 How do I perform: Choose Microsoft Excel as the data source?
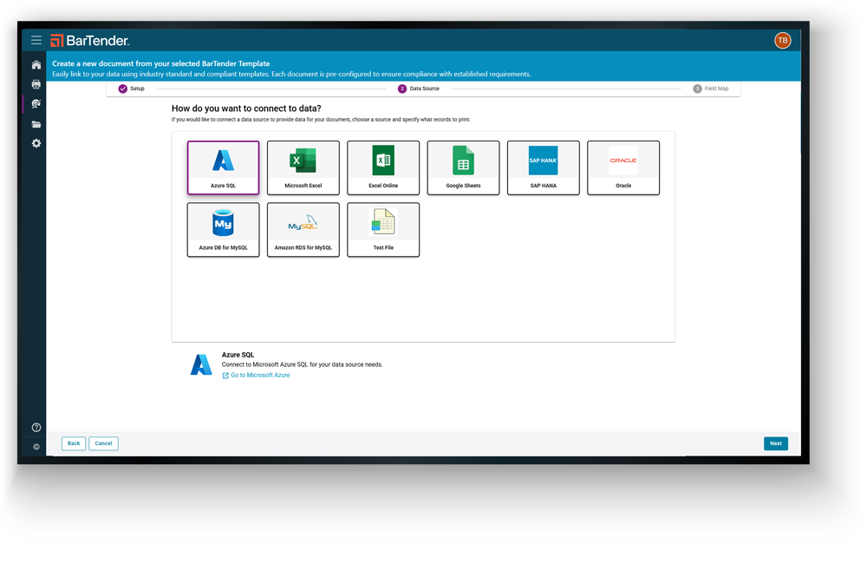click(x=303, y=167)
